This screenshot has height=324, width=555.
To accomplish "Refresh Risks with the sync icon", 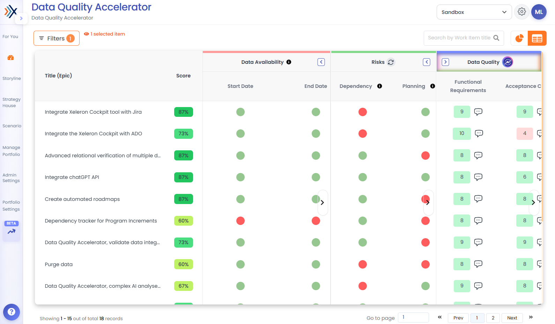I will coord(391,62).
